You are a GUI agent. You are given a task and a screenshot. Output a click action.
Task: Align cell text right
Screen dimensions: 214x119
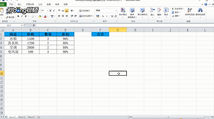click(67, 16)
